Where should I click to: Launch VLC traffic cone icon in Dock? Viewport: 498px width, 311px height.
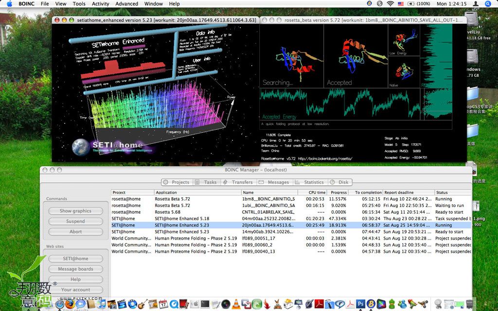(x=236, y=304)
